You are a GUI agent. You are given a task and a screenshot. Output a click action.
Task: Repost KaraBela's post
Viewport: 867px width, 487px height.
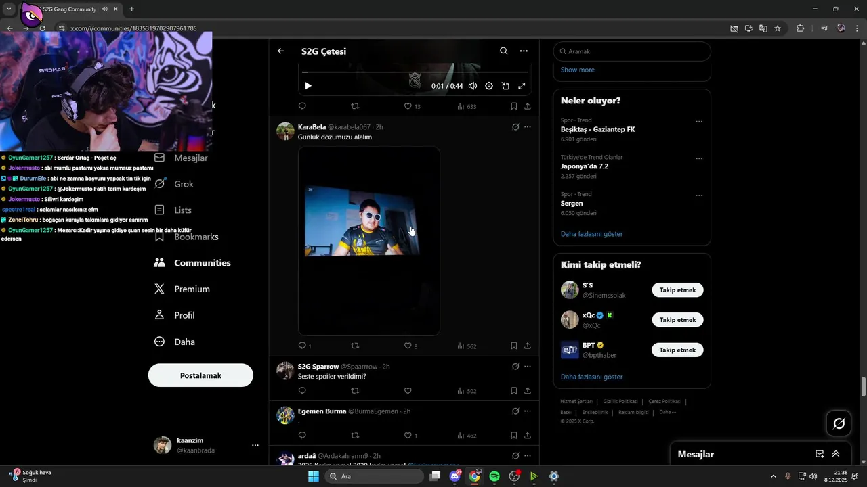pos(355,346)
